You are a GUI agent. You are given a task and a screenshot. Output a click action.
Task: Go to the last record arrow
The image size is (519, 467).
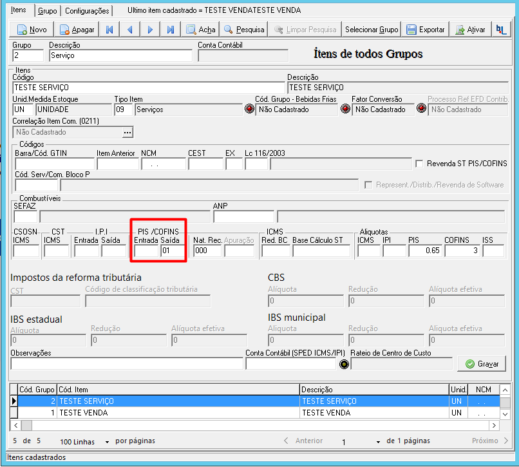pos(170,30)
